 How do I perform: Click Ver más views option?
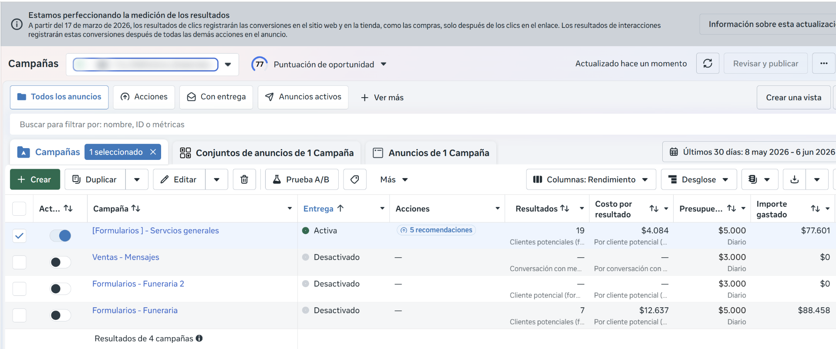tap(382, 98)
